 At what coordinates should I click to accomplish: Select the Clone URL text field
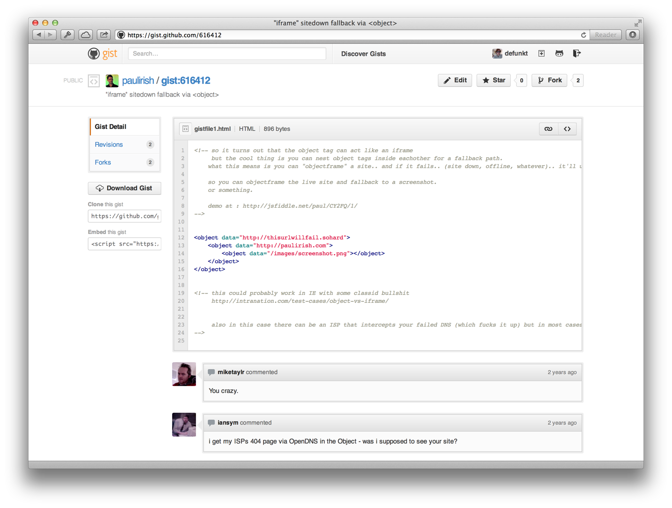point(124,216)
